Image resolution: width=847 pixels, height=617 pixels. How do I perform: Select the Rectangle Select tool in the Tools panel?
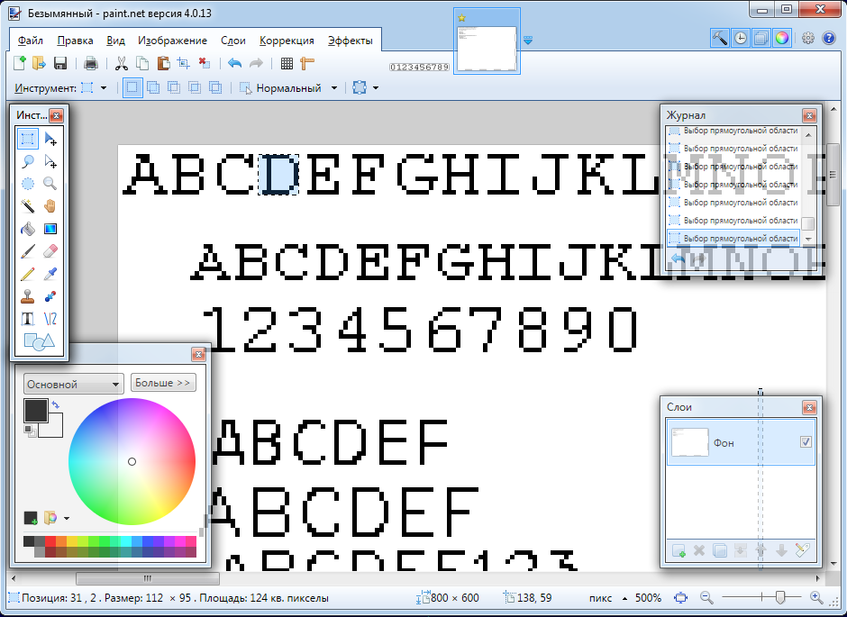(x=28, y=139)
